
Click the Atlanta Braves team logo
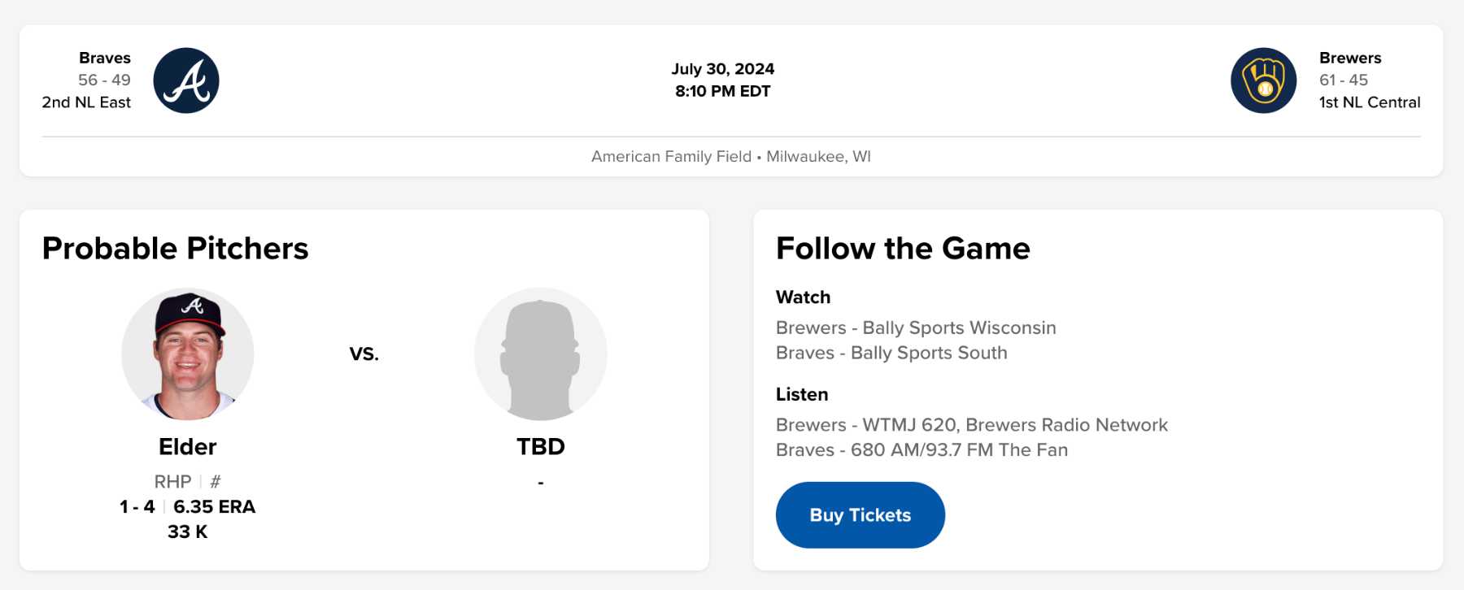(x=186, y=80)
